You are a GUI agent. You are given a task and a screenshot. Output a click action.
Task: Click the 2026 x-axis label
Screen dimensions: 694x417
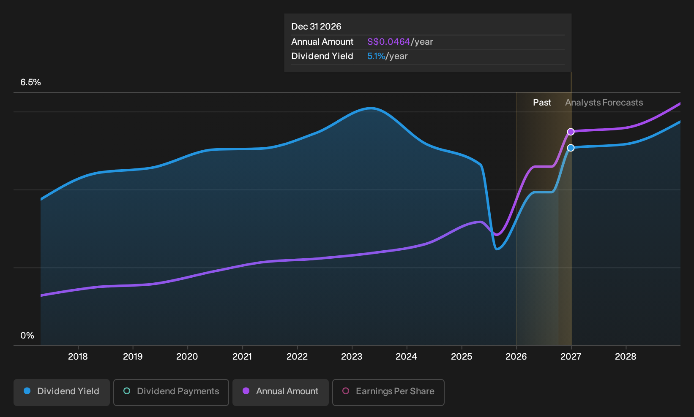tap(516, 357)
